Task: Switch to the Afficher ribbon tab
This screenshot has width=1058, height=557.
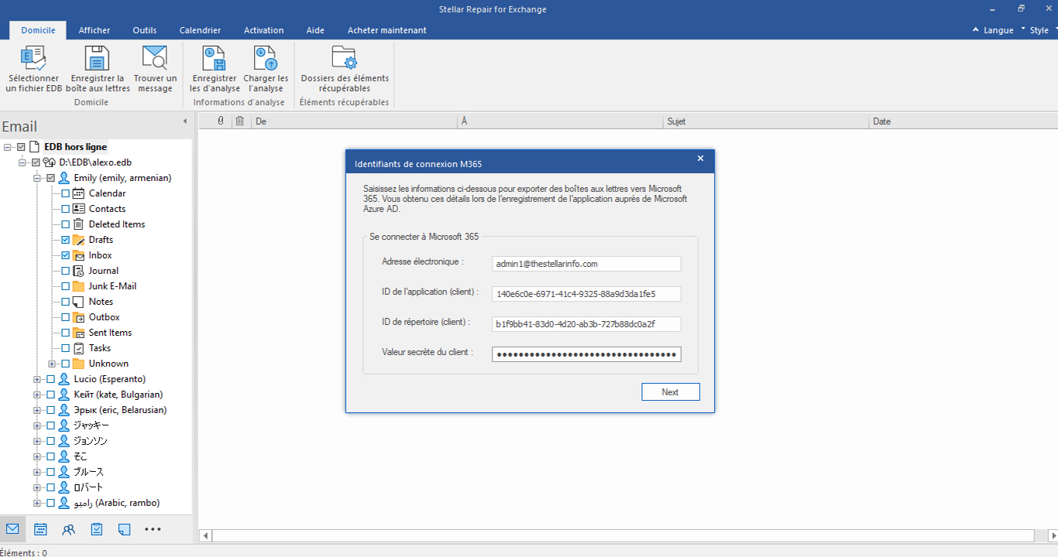Action: click(x=94, y=30)
